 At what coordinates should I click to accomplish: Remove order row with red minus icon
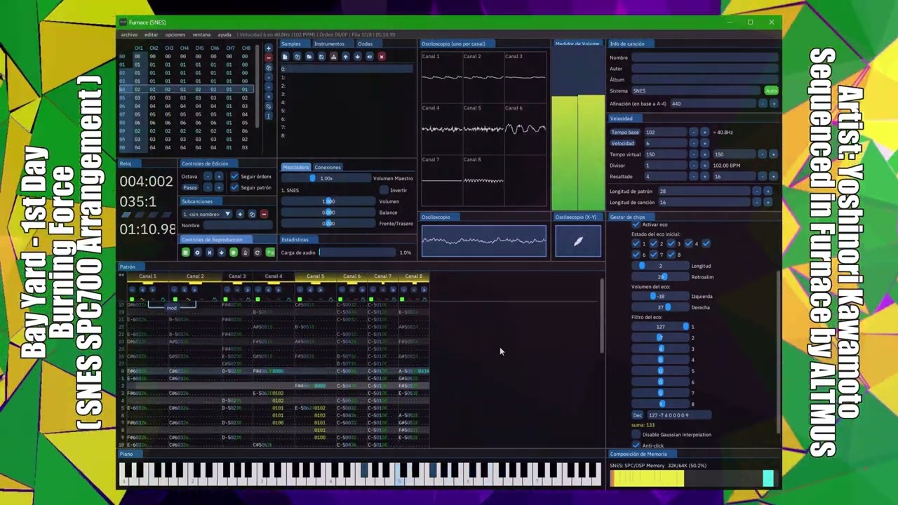269,58
